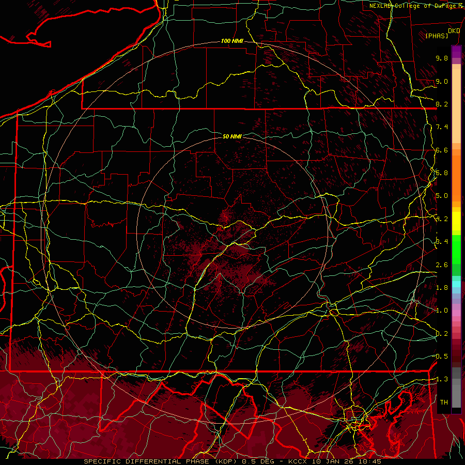Click the 5.8 value on the color scale
465x465 pixels.
[442, 173]
